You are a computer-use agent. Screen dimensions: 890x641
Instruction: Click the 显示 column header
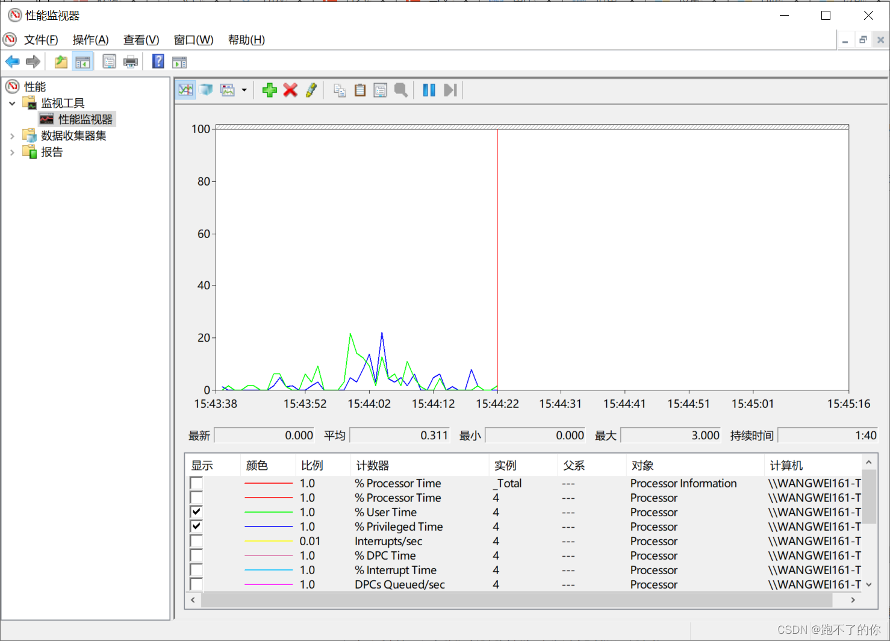pos(213,465)
